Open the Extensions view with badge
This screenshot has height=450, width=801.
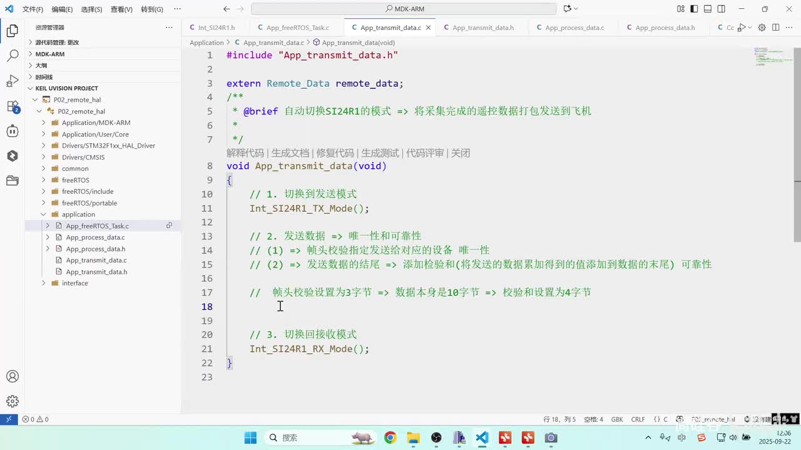12,106
